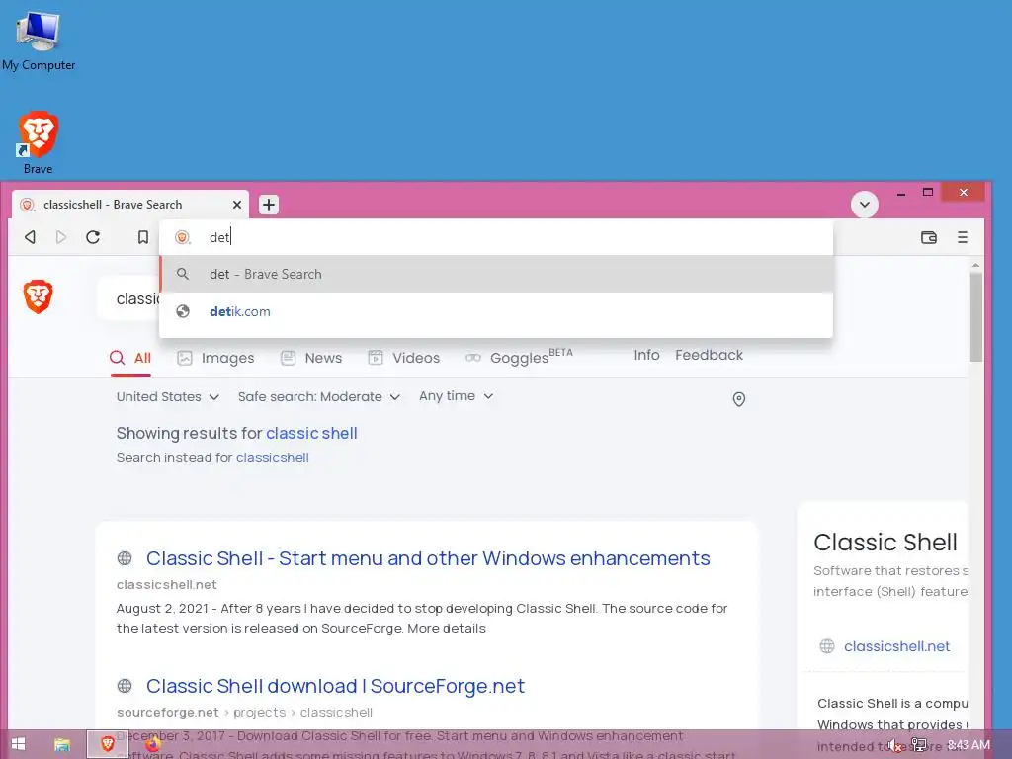Click the Brave shield icon in address bar
1012x759 pixels.
coord(183,237)
